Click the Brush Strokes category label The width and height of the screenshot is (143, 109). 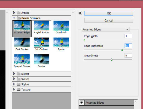31,18
